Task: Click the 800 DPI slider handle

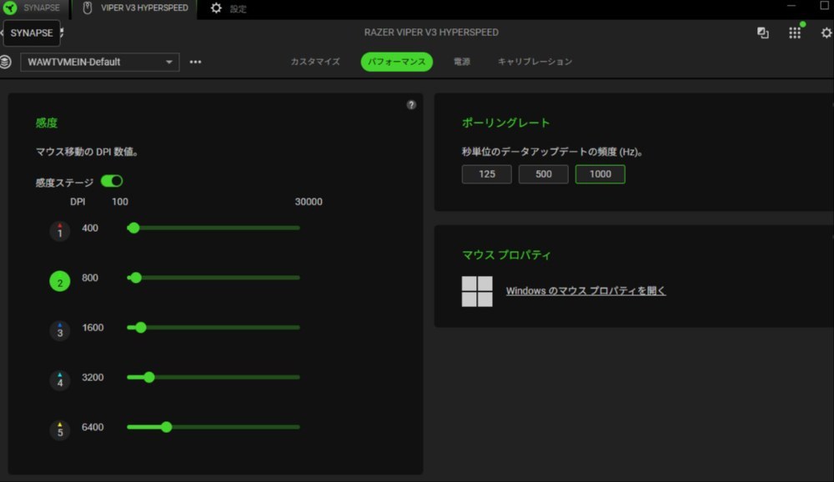Action: point(136,278)
